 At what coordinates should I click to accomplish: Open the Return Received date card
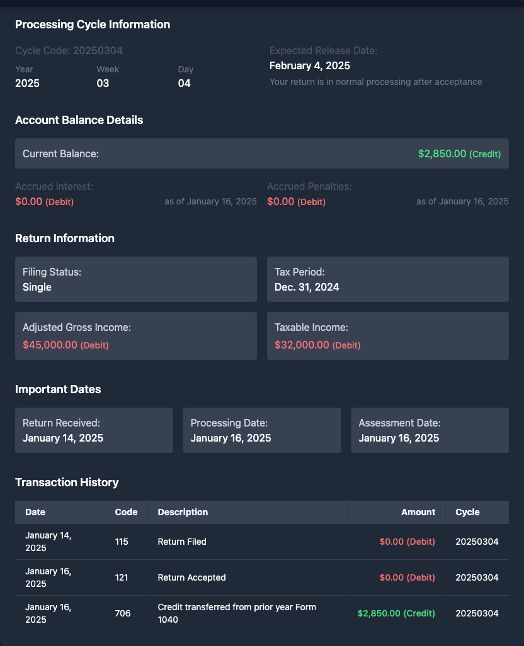tap(94, 430)
